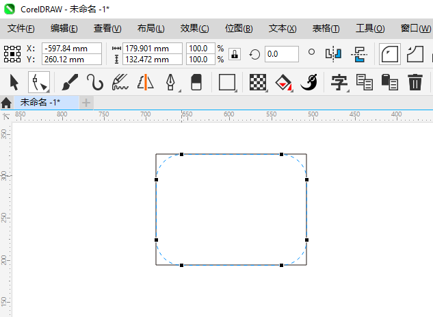
Task: Open the 布局(L) menu
Action: tap(150, 29)
